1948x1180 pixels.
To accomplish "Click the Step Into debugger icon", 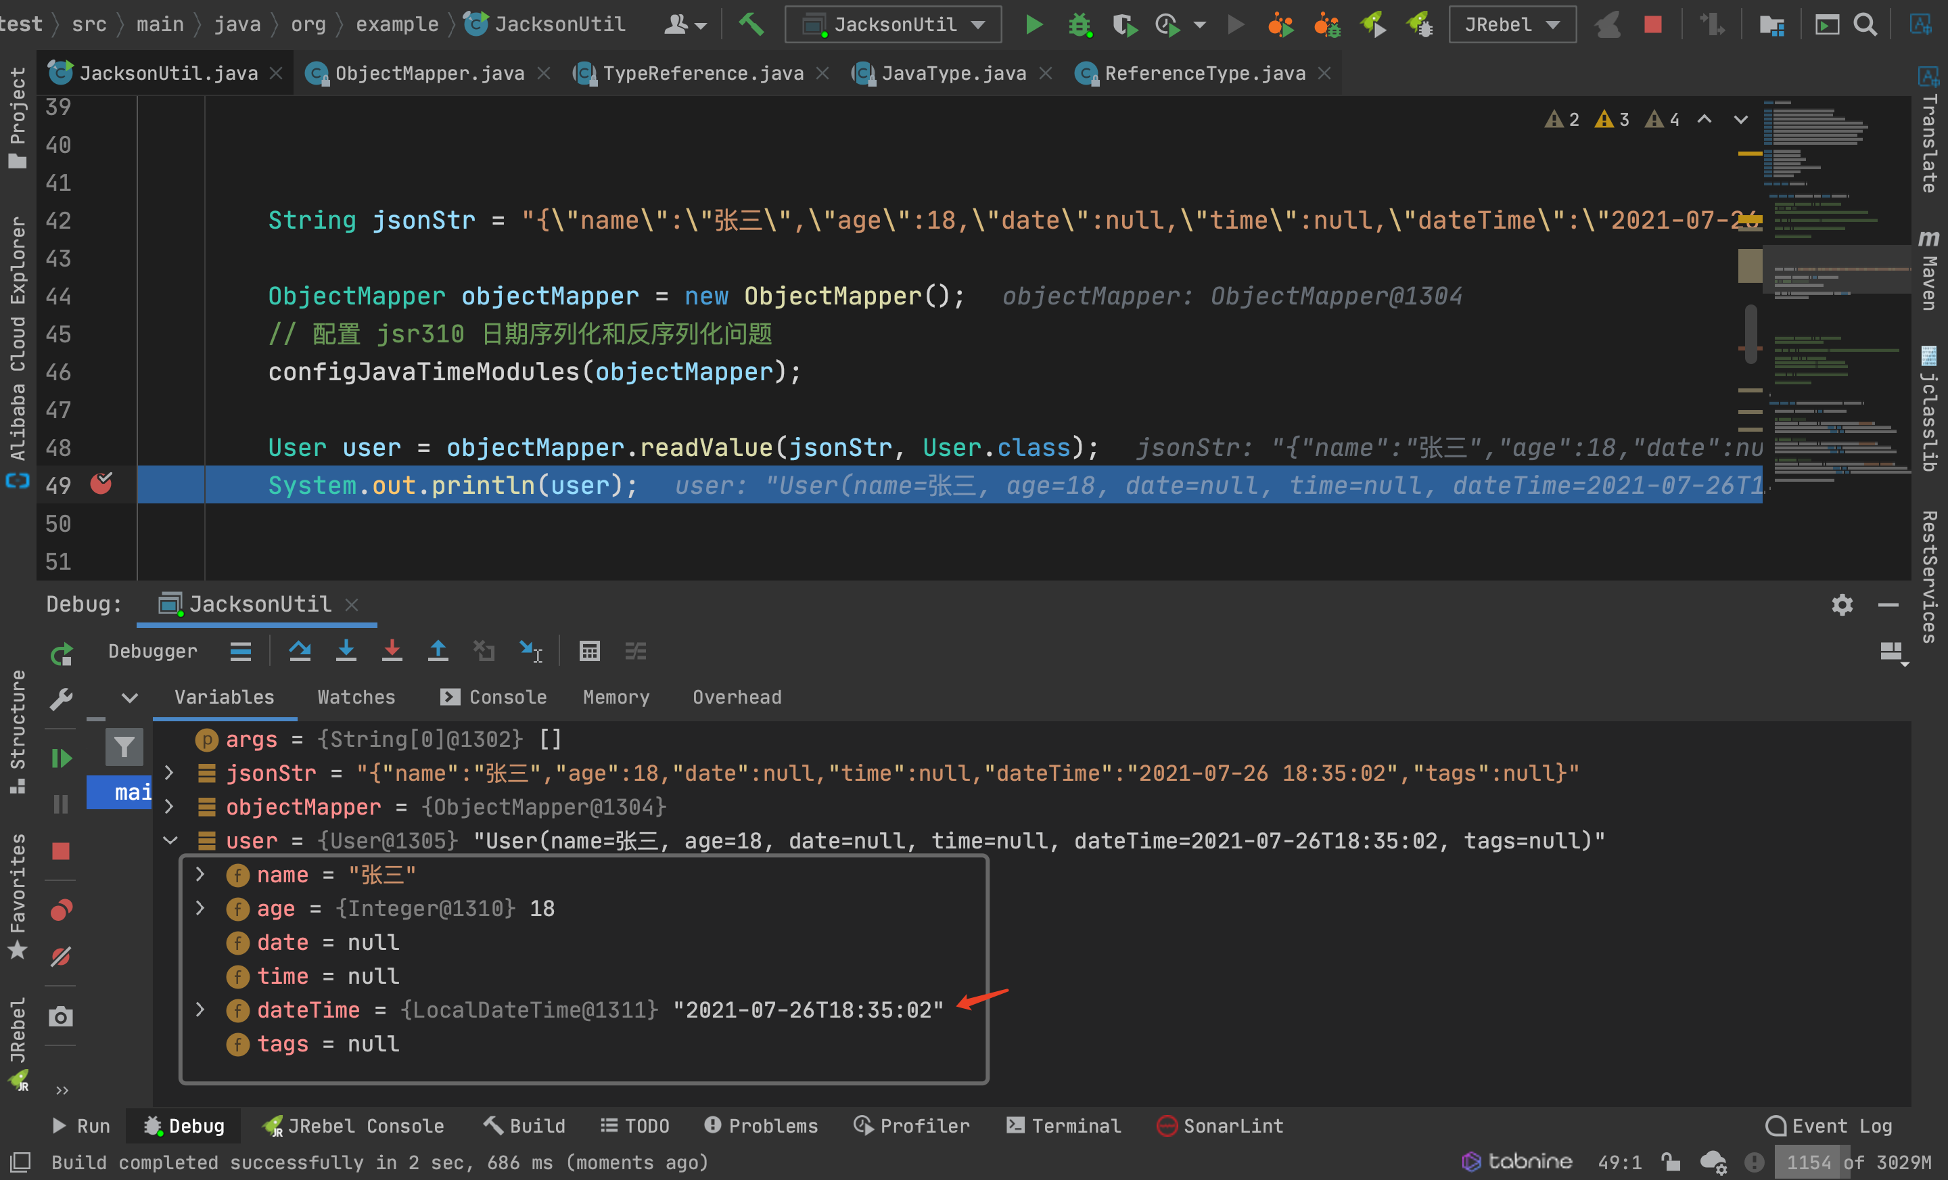I will pos(346,651).
